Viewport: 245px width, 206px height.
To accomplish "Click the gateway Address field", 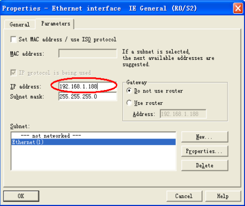I will (x=183, y=114).
